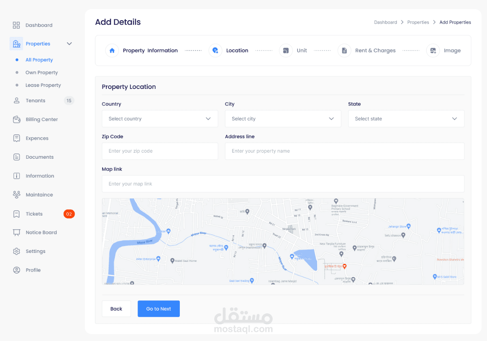Click the Unit step icon

point(286,50)
